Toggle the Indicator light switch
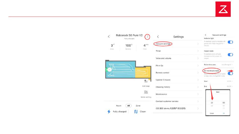Screen dimensions: 239x134 pyautogui.click(x=230, y=42)
